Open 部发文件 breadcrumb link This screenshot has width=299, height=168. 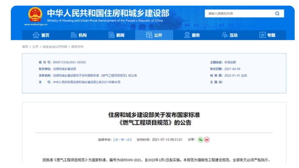point(77,47)
